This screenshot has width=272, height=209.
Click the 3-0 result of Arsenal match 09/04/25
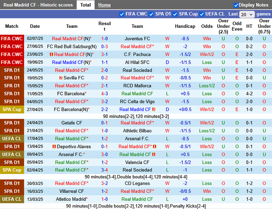click(x=104, y=154)
